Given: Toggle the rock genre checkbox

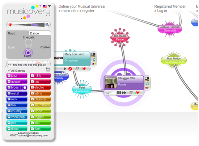Looking at the screenshot, I should (9, 99).
